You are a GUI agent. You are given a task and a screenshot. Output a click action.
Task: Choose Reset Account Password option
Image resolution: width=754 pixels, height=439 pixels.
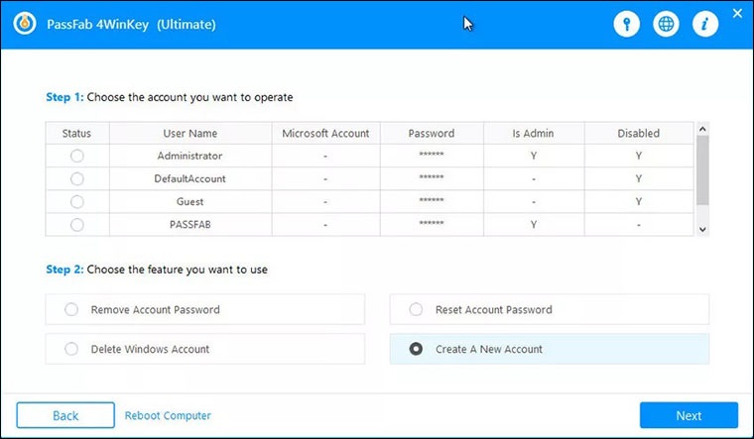550,309
